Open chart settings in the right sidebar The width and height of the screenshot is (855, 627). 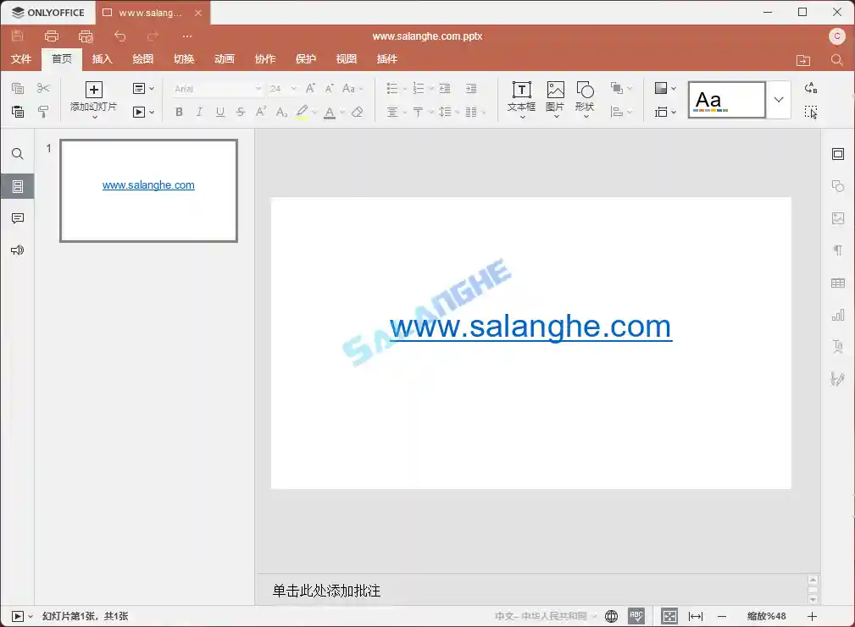point(837,314)
